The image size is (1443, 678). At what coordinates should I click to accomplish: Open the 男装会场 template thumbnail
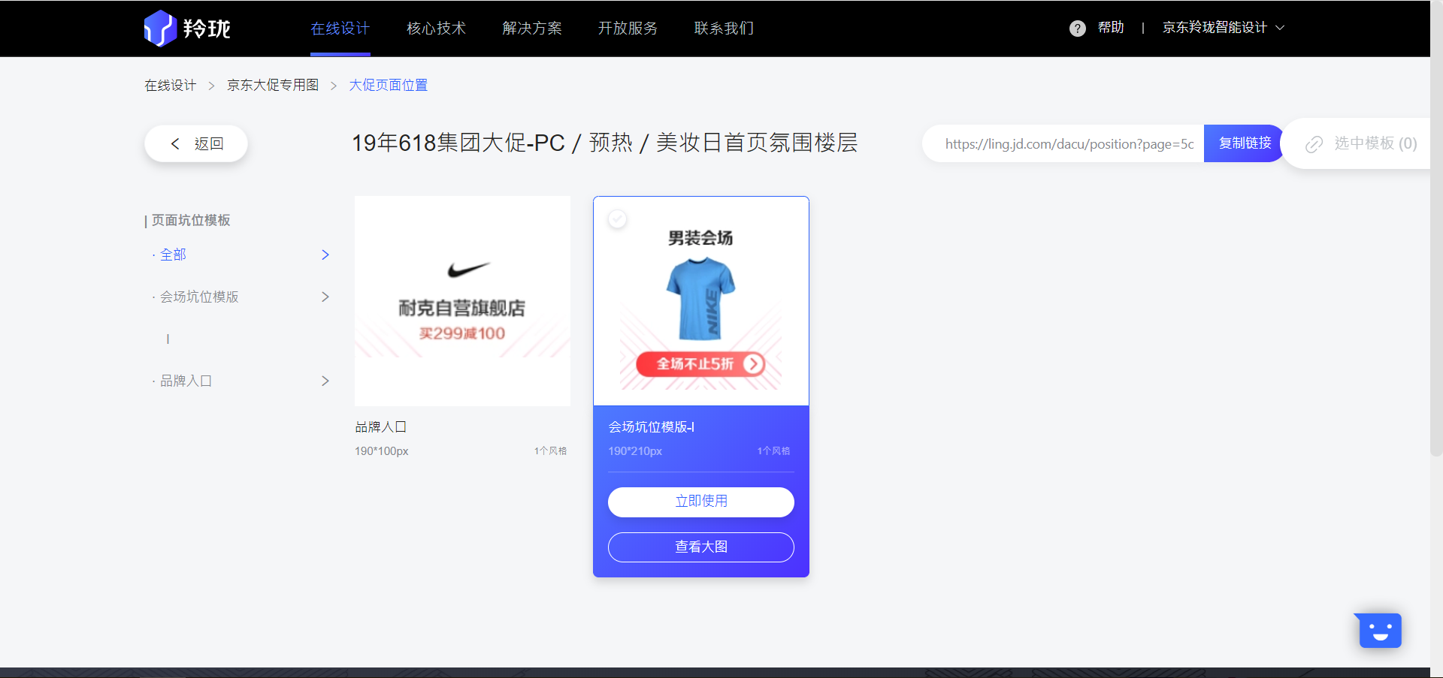700,301
